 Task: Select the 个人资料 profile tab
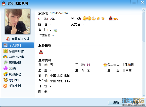point(18,45)
